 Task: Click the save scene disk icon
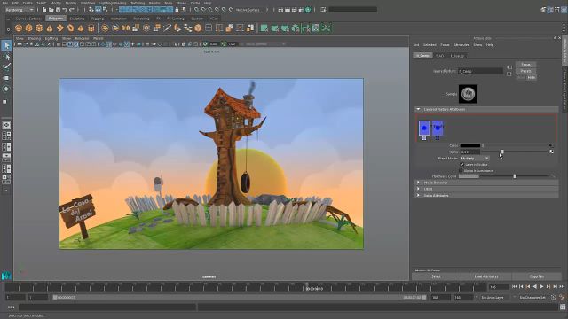(x=57, y=10)
